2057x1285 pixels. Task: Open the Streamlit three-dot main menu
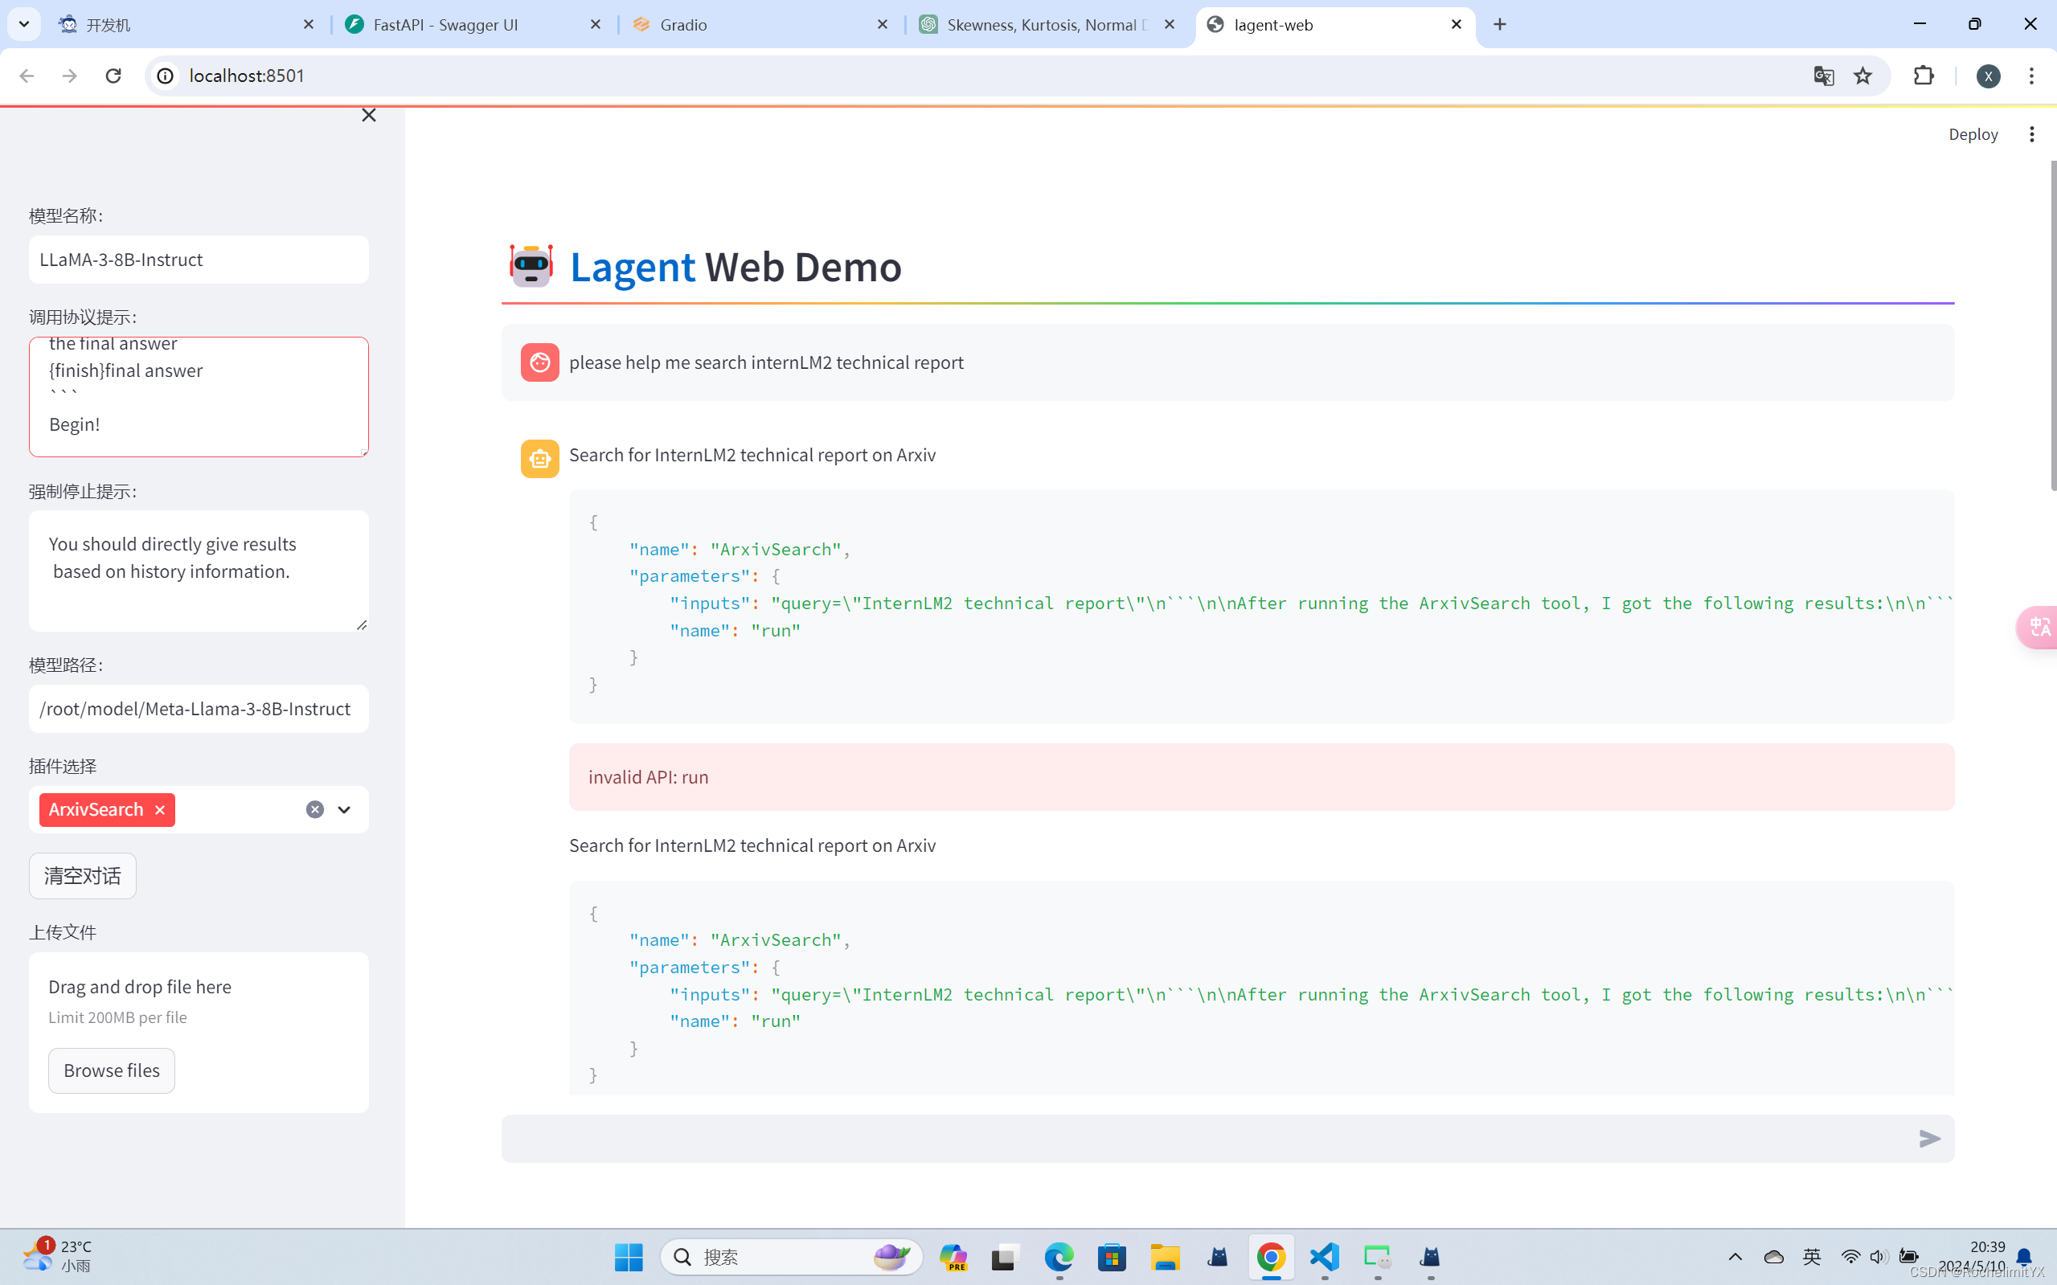pyautogui.click(x=2031, y=134)
